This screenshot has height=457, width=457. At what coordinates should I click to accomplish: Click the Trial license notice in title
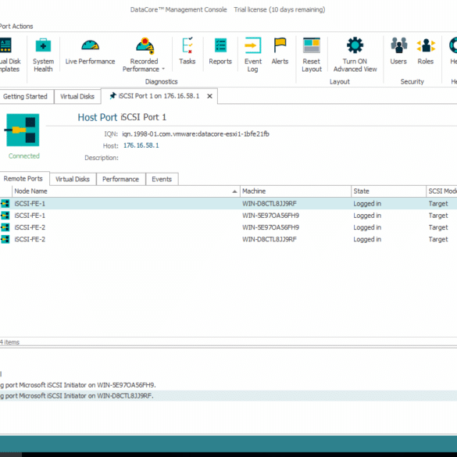coord(279,9)
